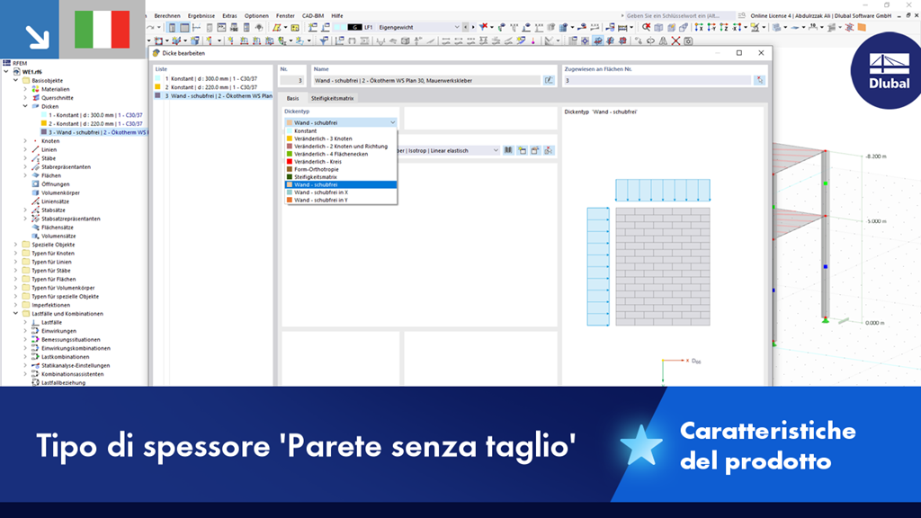Click the LF1 Eigengewicht load case field
The height and width of the screenshot is (518, 921).
coord(405,27)
